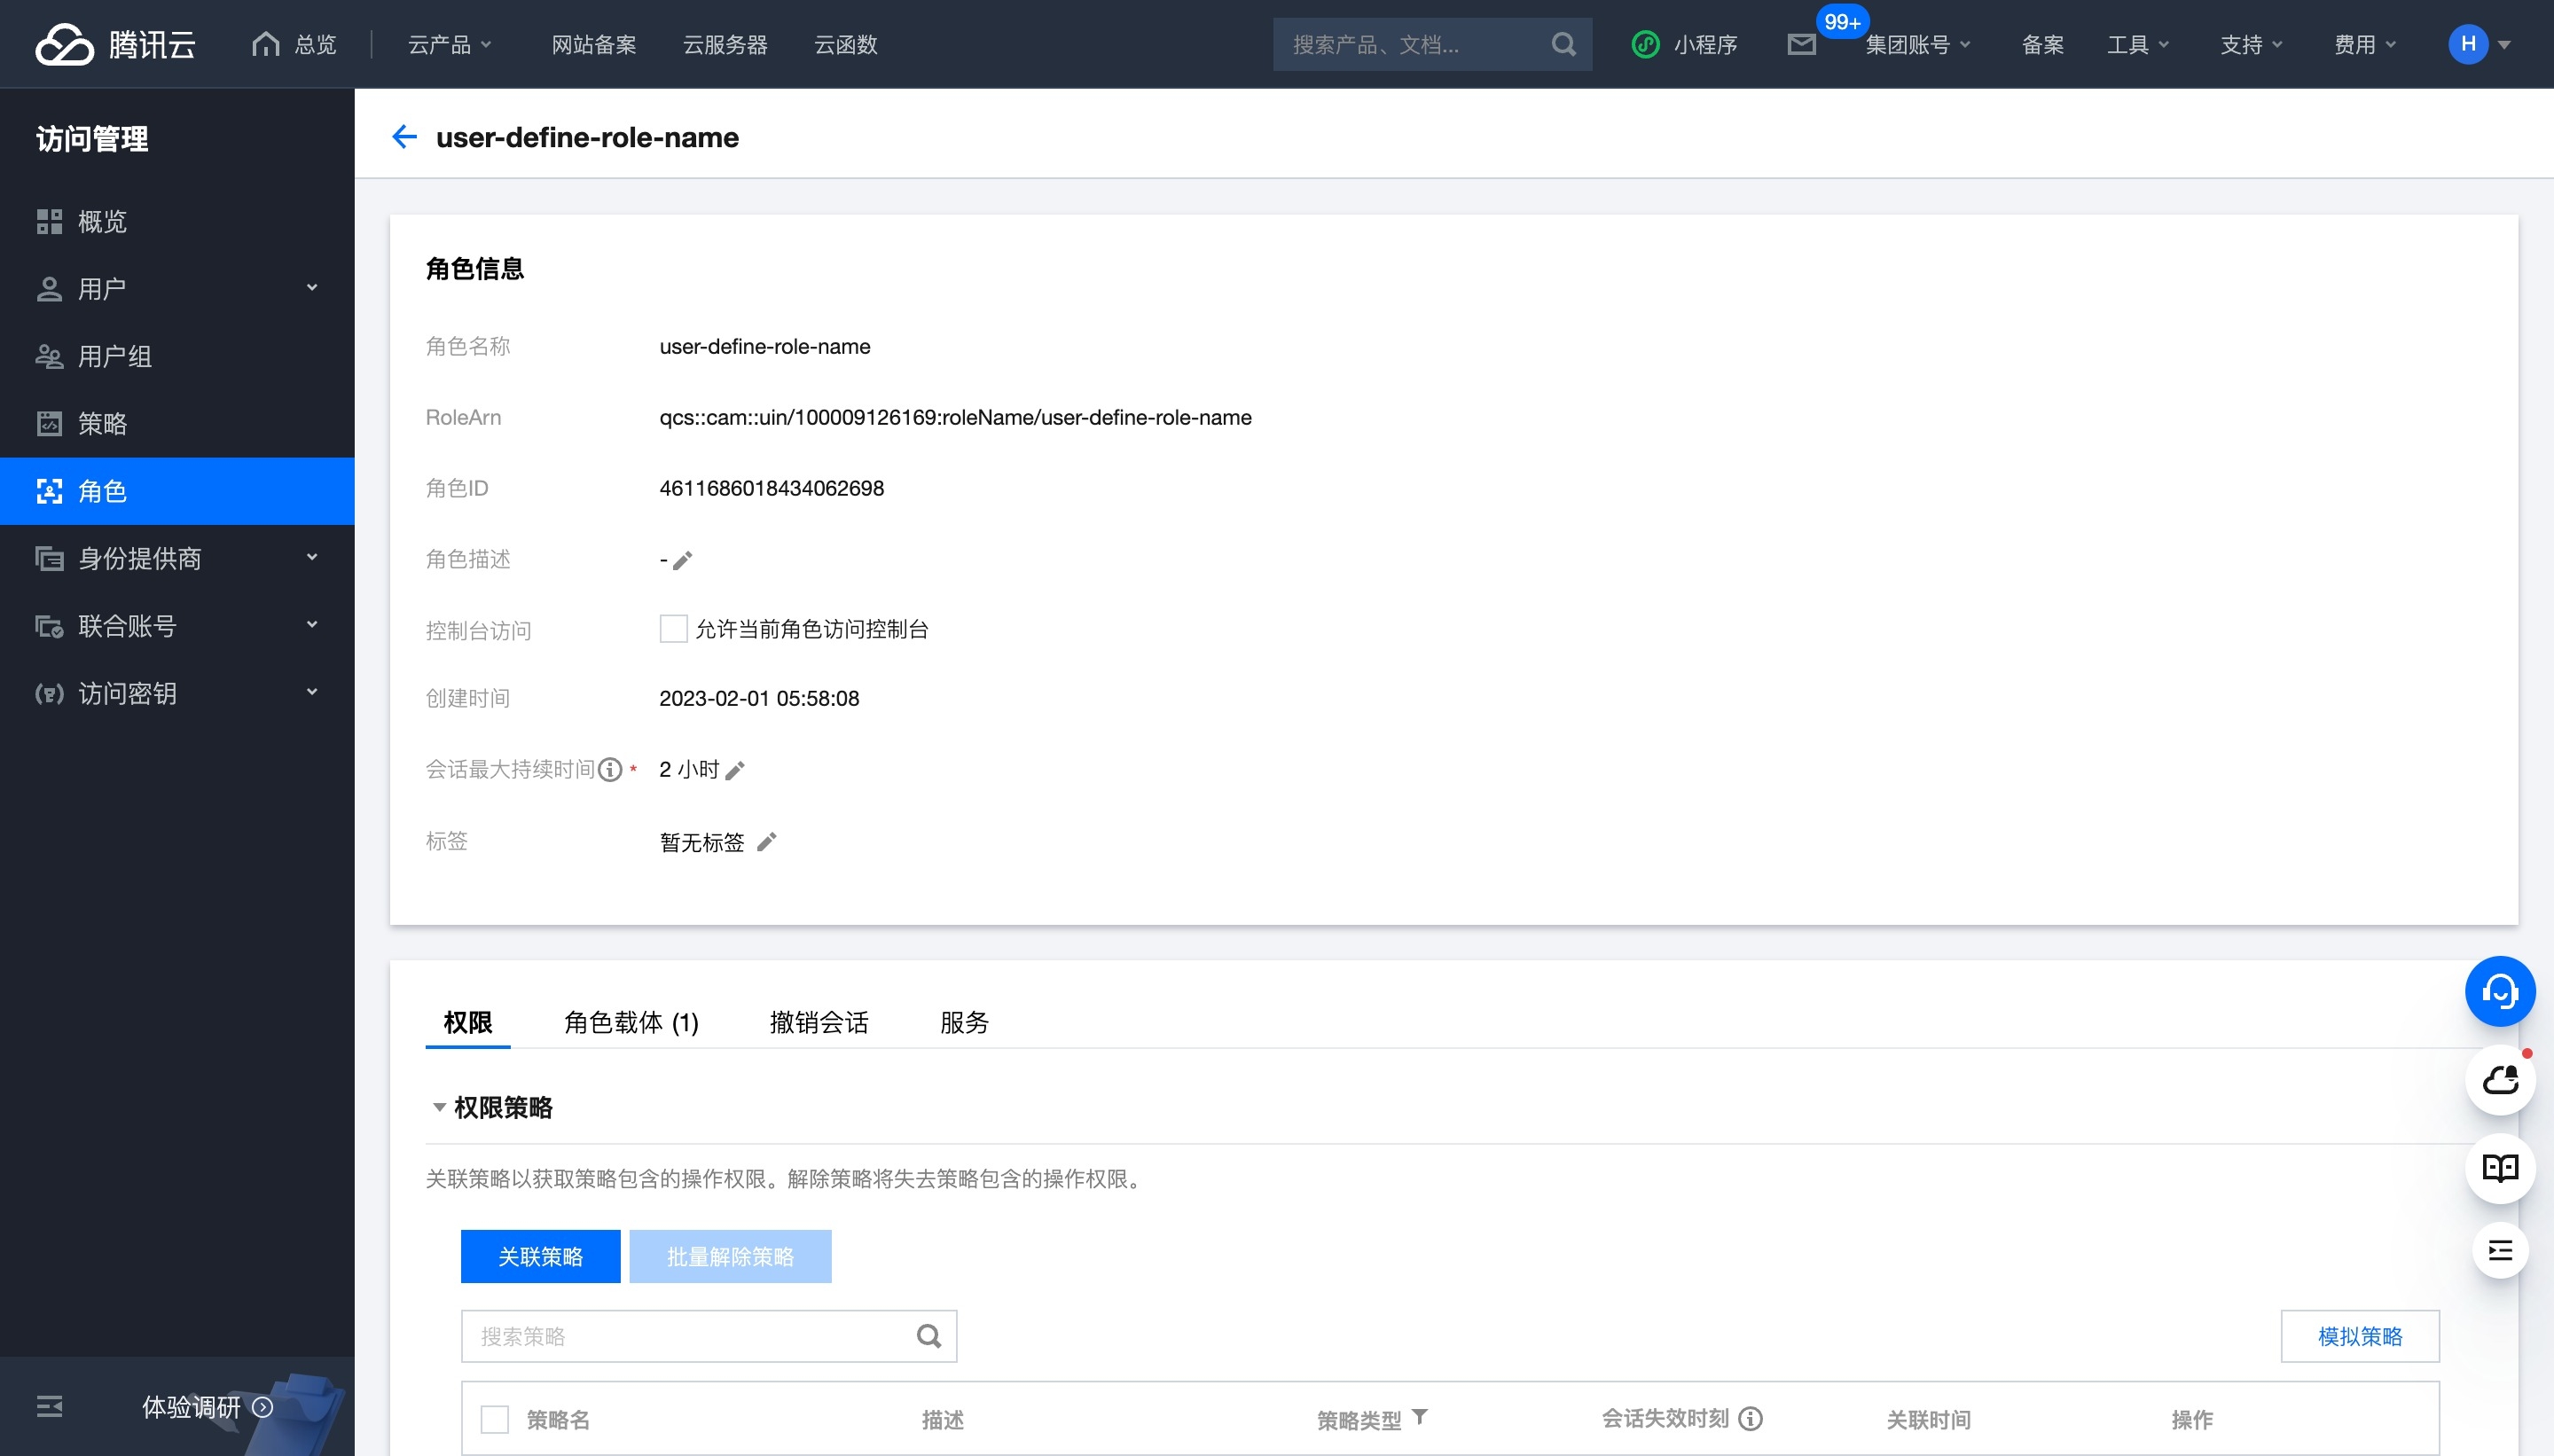Switch to the 撤销会话 tab
Viewport: 2554px width, 1456px height.
819,1022
